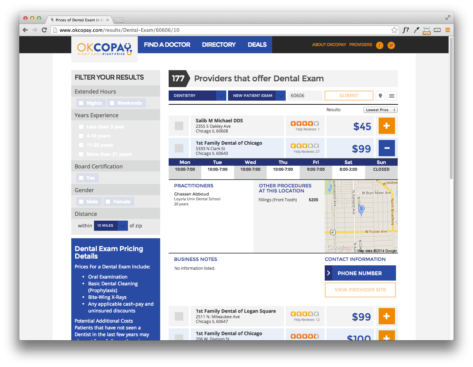This screenshot has height=367, width=473.
Task: Open About OkCopay link
Action: point(329,45)
